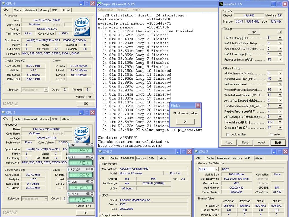The height and width of the screenshot is (217, 289).
Task: Click the pin icon on NB11 monitor
Action: point(88,194)
